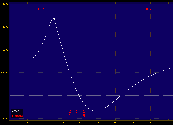This screenshot has height=125, width=173.
Task: Click the +2000 y-axis label
Action: coord(4,50)
